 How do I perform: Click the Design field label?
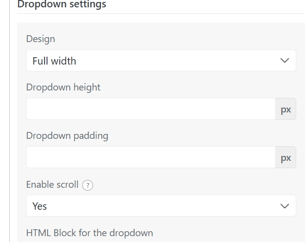coord(41,39)
